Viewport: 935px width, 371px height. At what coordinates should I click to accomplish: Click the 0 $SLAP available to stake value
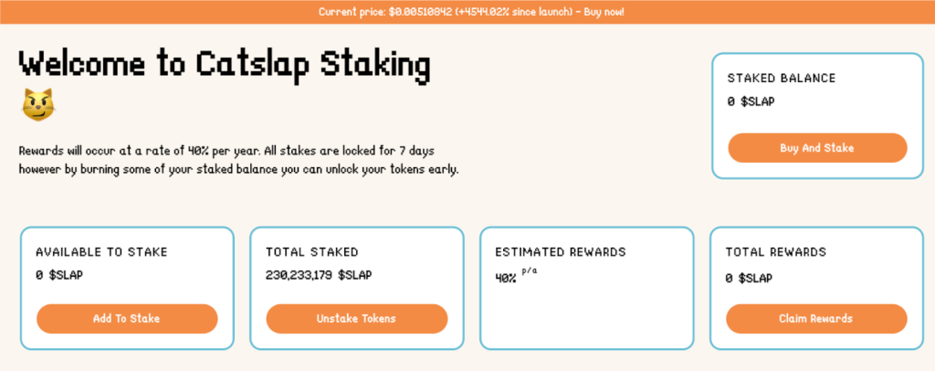coord(59,274)
